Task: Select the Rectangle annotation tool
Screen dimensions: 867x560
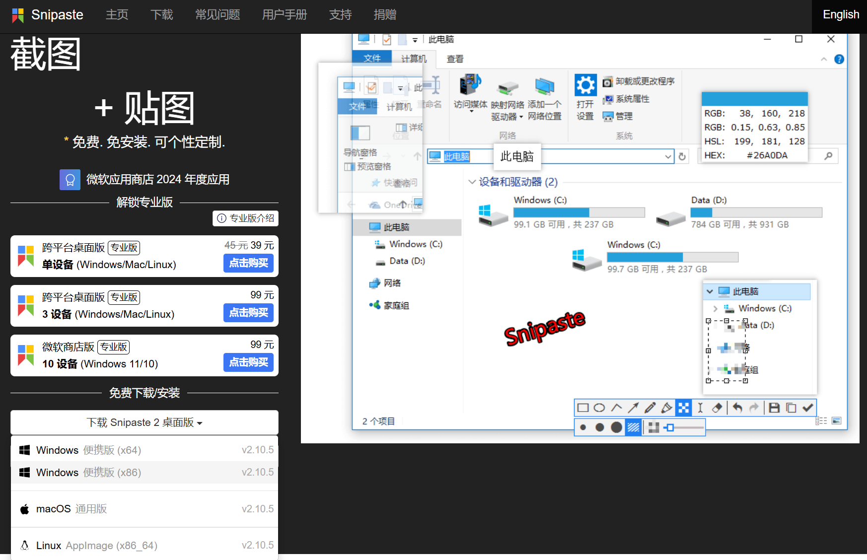Action: tap(583, 408)
